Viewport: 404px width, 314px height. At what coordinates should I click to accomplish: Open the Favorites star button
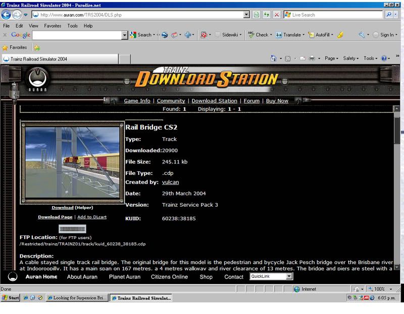click(15, 47)
